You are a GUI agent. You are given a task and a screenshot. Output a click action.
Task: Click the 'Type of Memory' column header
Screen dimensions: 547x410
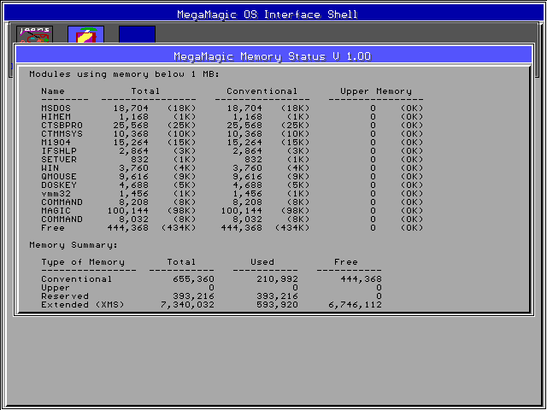tap(83, 262)
